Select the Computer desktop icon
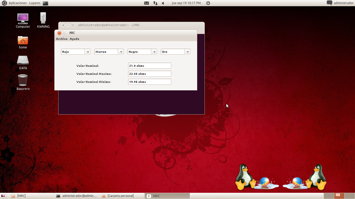The image size is (355, 199). [x=23, y=21]
